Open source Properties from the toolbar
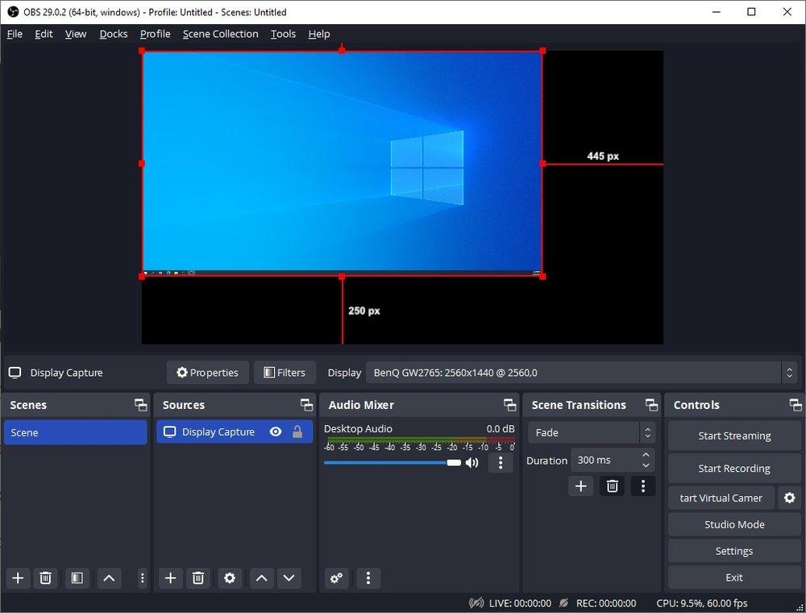The width and height of the screenshot is (806, 613). click(208, 373)
